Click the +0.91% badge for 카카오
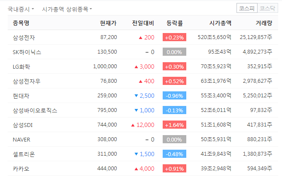 [x=174, y=168]
